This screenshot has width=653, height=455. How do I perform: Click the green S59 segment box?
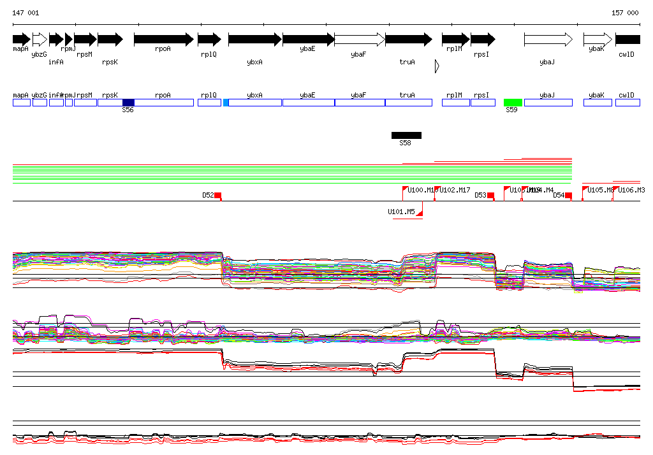[x=513, y=103]
